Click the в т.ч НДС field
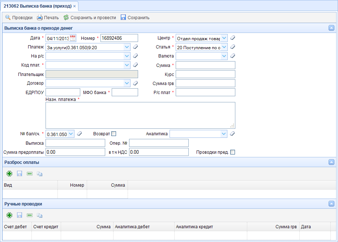 click(159, 152)
